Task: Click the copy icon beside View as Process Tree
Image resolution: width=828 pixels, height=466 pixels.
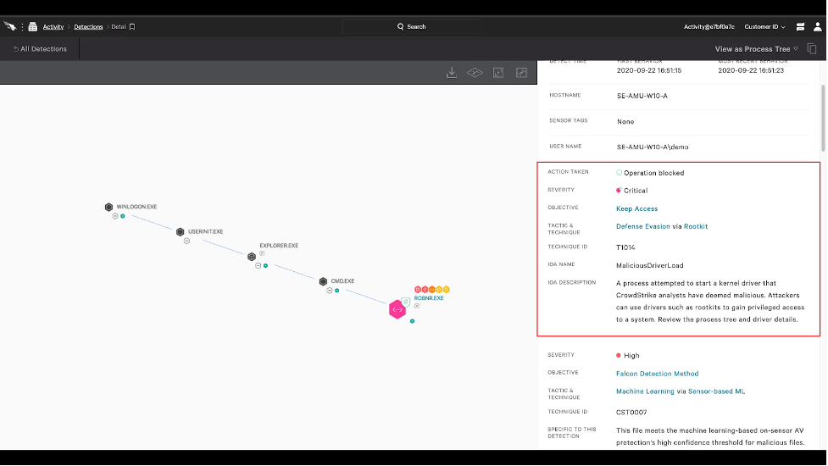Action: pos(812,49)
